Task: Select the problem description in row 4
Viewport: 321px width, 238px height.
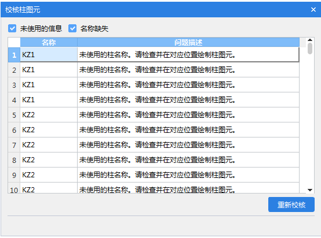Action: (188, 100)
